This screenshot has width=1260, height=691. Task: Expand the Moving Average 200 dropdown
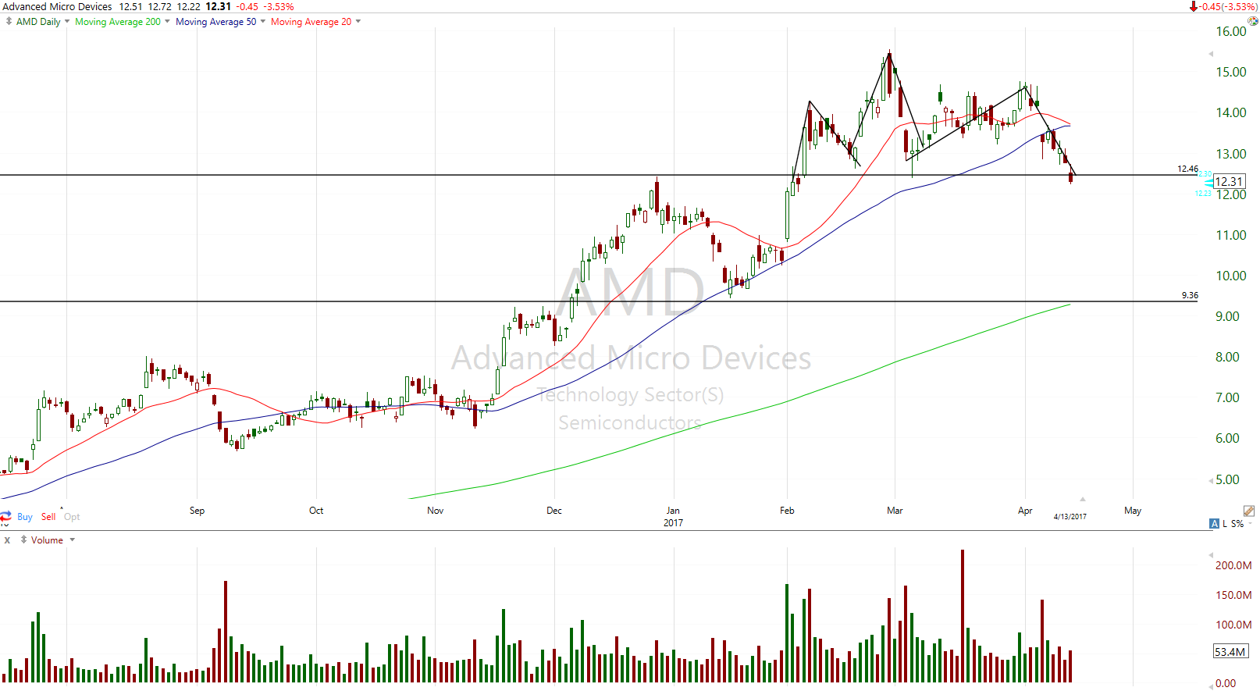click(x=167, y=22)
